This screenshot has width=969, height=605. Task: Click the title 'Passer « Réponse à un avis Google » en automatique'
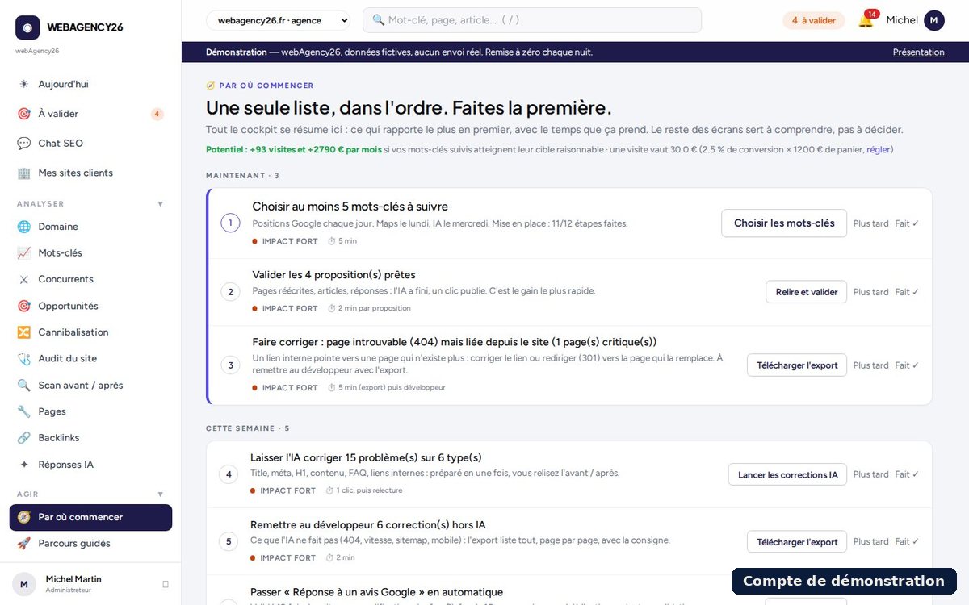(x=376, y=592)
